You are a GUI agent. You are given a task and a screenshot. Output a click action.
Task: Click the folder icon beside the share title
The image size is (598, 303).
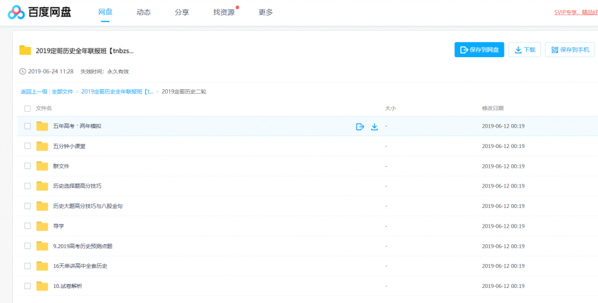[25, 50]
